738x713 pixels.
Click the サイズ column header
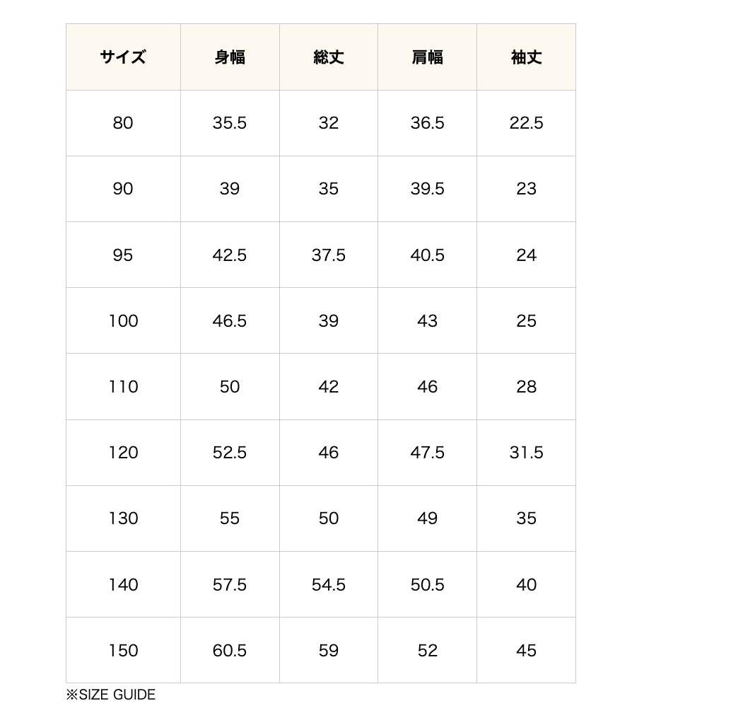(x=123, y=57)
